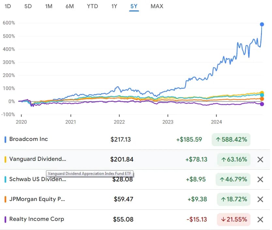Delete JPMorgan Equity comparison using X
Viewport: 272px width, 230px height.
pos(260,199)
